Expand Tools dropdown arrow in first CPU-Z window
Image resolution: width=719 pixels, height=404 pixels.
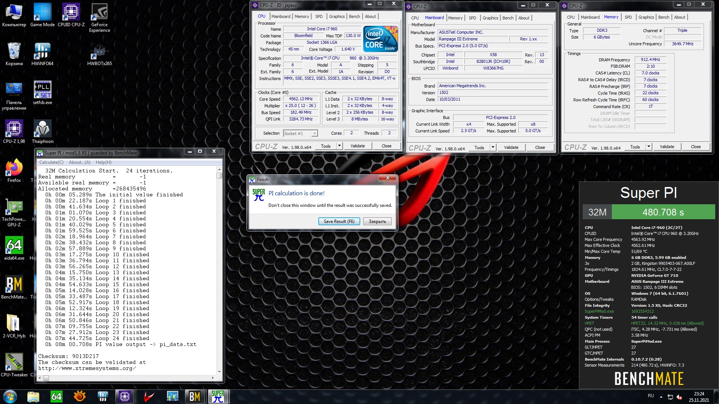click(339, 146)
